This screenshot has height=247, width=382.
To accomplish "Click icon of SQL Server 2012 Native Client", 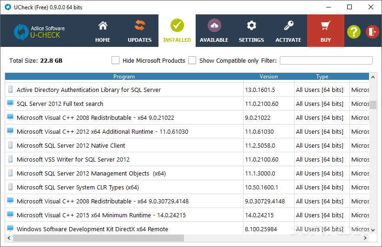I will point(10,145).
